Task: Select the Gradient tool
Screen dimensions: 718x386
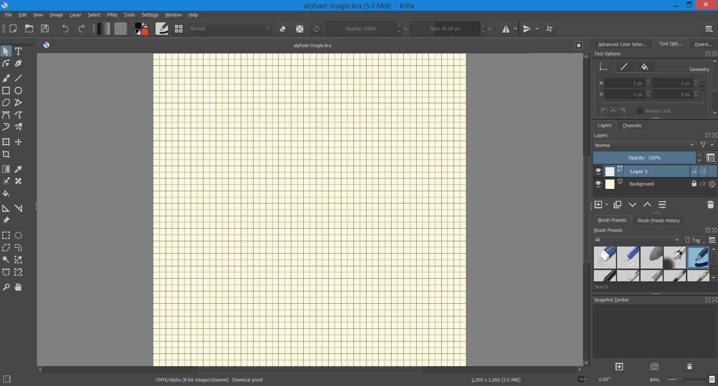Action: pos(6,169)
